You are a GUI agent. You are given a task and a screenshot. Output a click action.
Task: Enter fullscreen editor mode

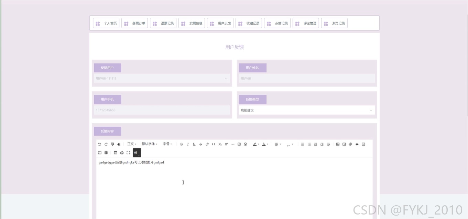click(128, 153)
